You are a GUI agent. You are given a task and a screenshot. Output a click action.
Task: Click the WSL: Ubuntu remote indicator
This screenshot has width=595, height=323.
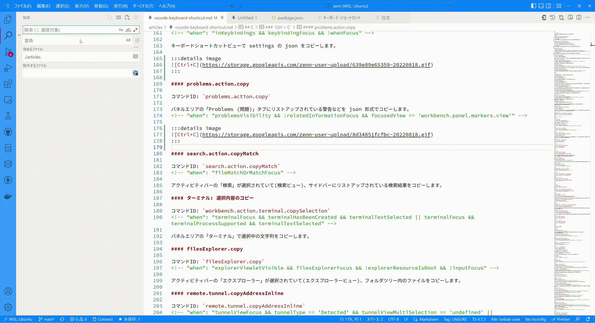pos(18,319)
